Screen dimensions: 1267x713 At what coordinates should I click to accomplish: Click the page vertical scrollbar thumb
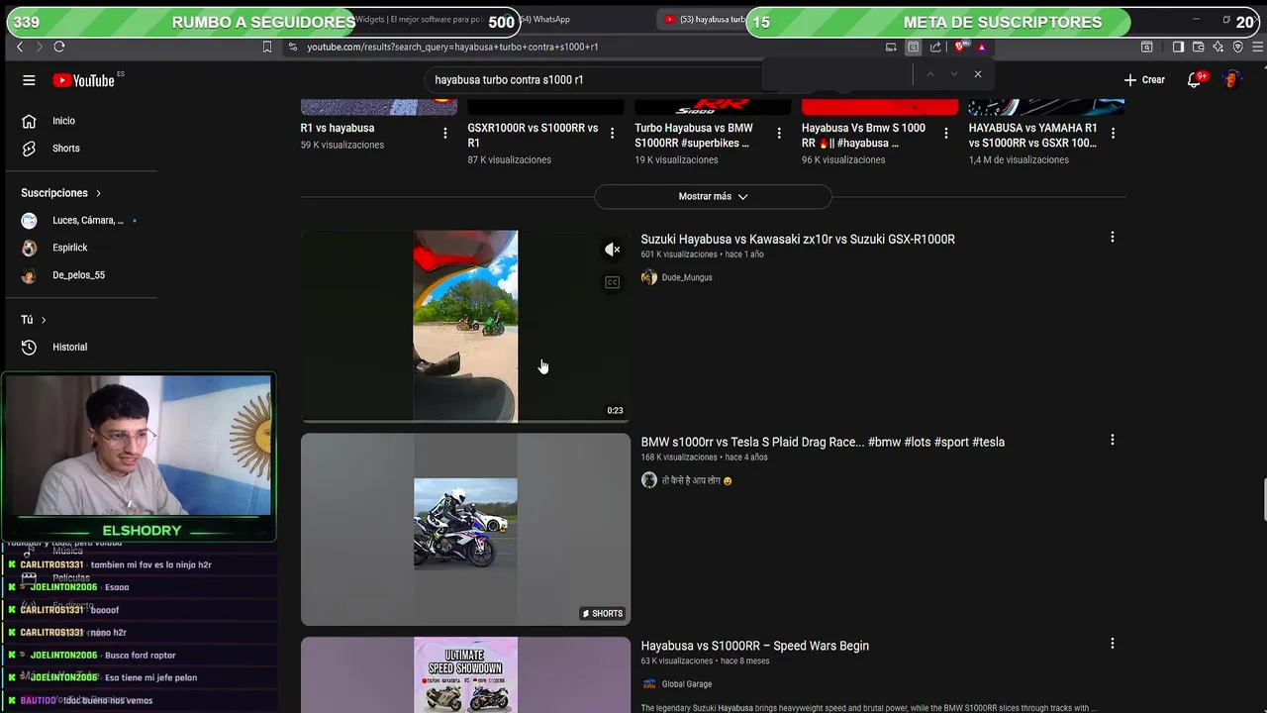coord(1263,498)
